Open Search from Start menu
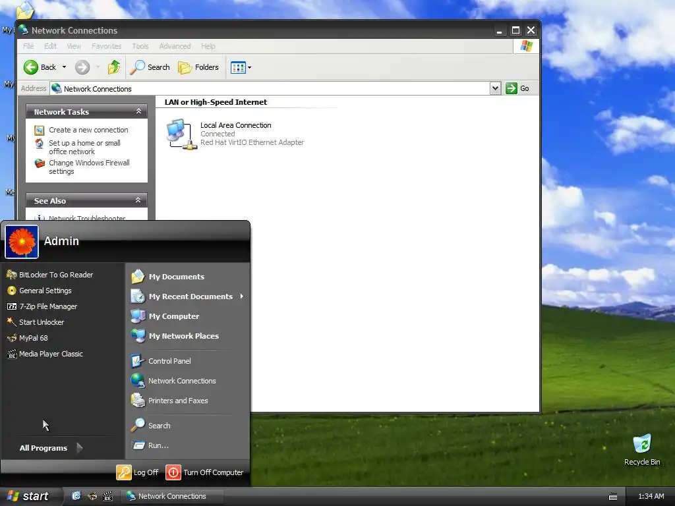 pos(151,426)
